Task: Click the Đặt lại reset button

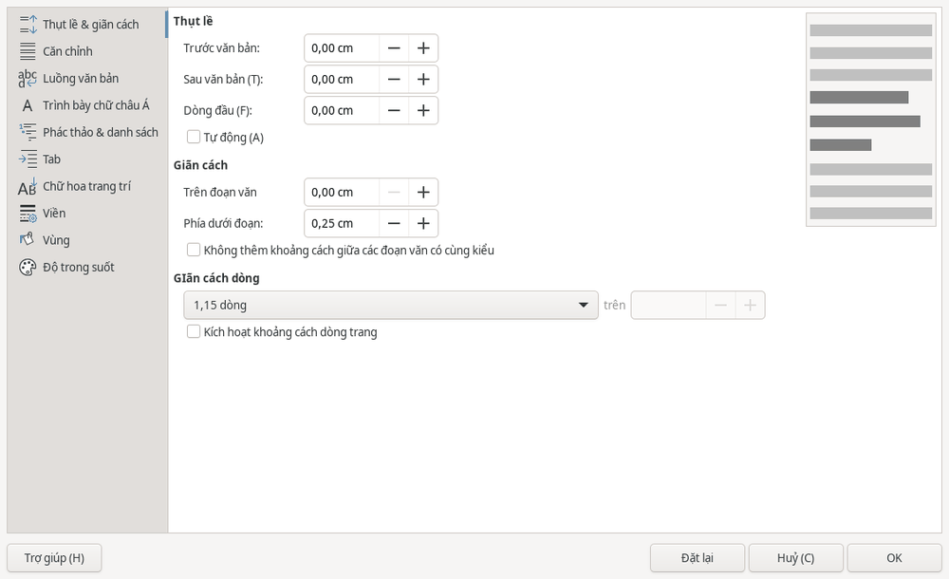Action: (698, 558)
